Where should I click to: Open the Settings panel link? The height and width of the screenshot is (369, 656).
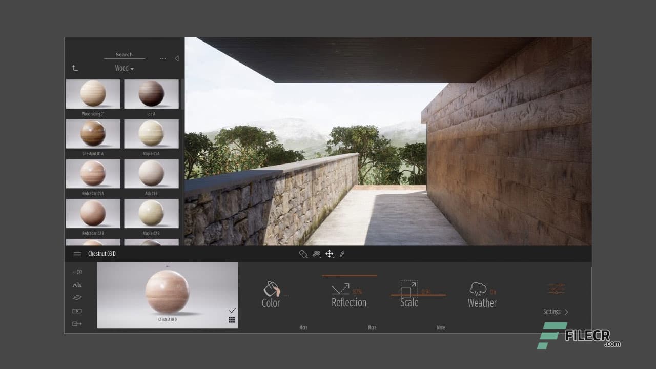[x=556, y=312]
